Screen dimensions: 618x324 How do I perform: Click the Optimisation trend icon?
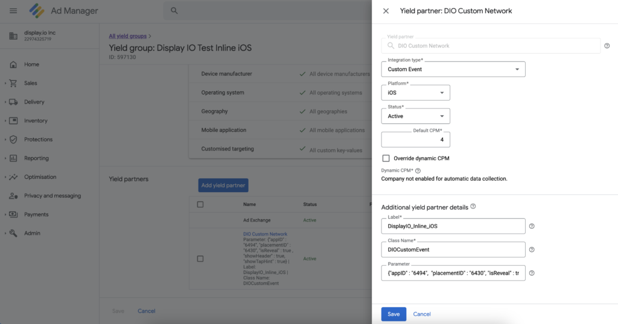tap(13, 177)
